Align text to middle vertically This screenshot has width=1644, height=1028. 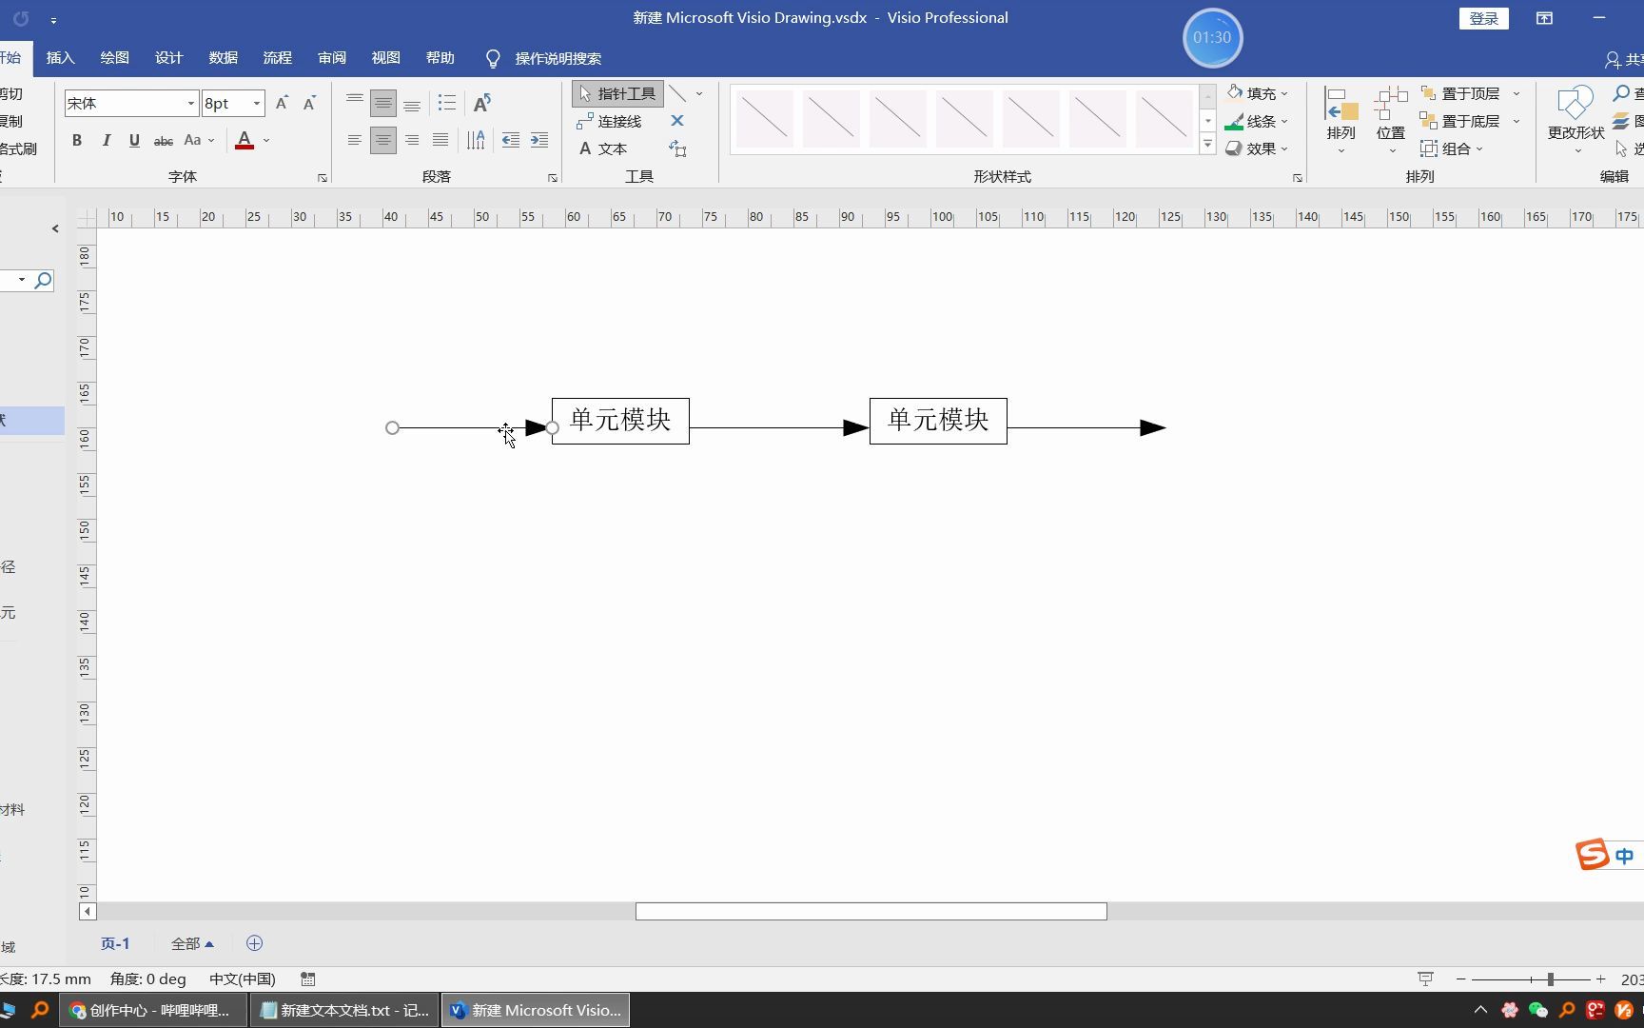383,103
